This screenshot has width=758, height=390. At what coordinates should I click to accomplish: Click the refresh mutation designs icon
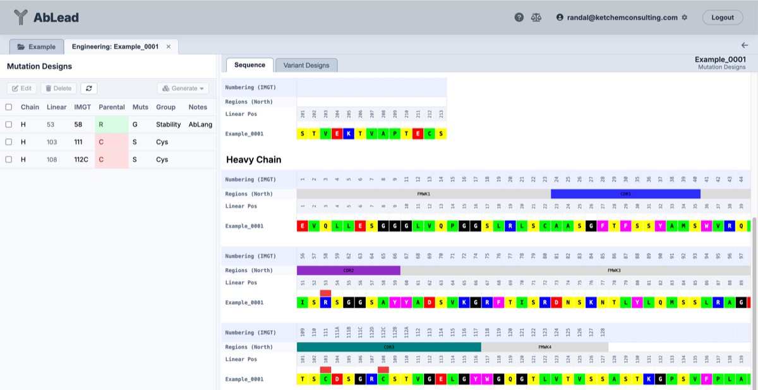88,88
